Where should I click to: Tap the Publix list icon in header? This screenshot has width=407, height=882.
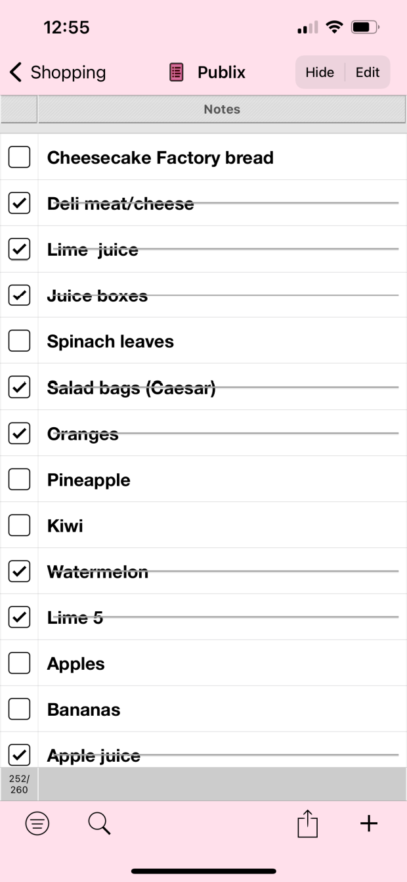(177, 72)
